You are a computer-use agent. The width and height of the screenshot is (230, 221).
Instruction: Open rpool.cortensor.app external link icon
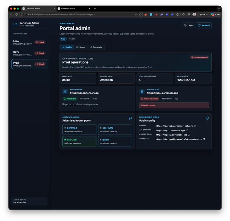[x=189, y=135]
